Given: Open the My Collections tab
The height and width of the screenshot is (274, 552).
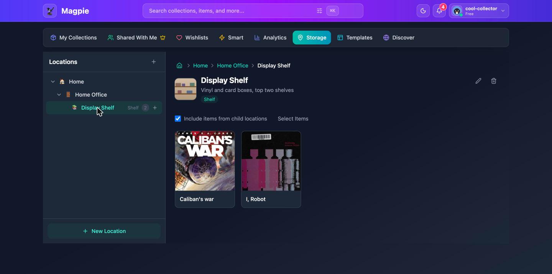Looking at the screenshot, I should 74,38.
